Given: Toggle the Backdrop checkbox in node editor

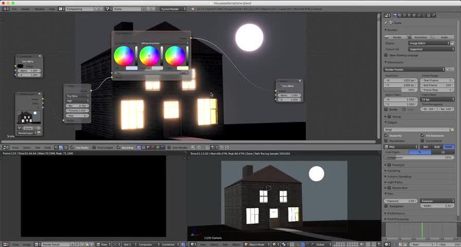Looking at the screenshot, I should click(x=118, y=147).
